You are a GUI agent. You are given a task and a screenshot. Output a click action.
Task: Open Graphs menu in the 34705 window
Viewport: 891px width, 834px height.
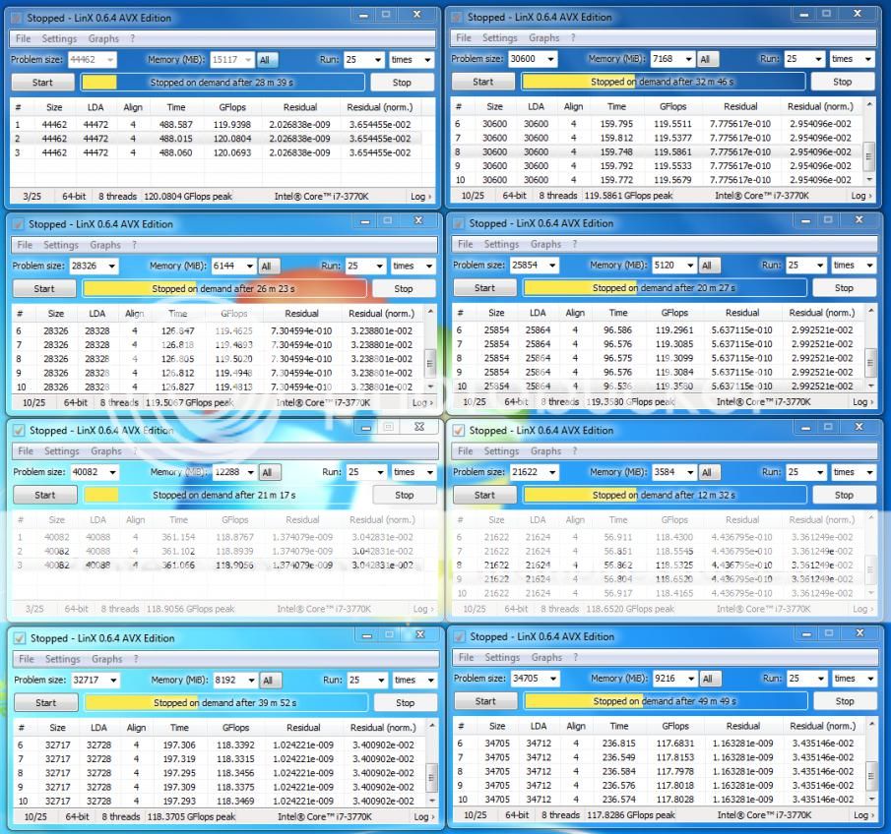(x=546, y=658)
